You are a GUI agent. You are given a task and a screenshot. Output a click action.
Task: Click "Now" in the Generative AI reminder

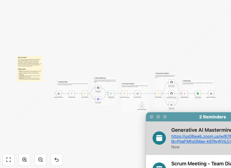pos(175,147)
